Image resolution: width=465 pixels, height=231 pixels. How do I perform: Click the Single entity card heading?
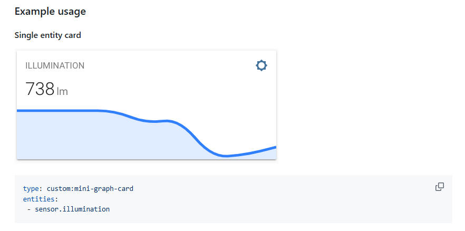(48, 35)
